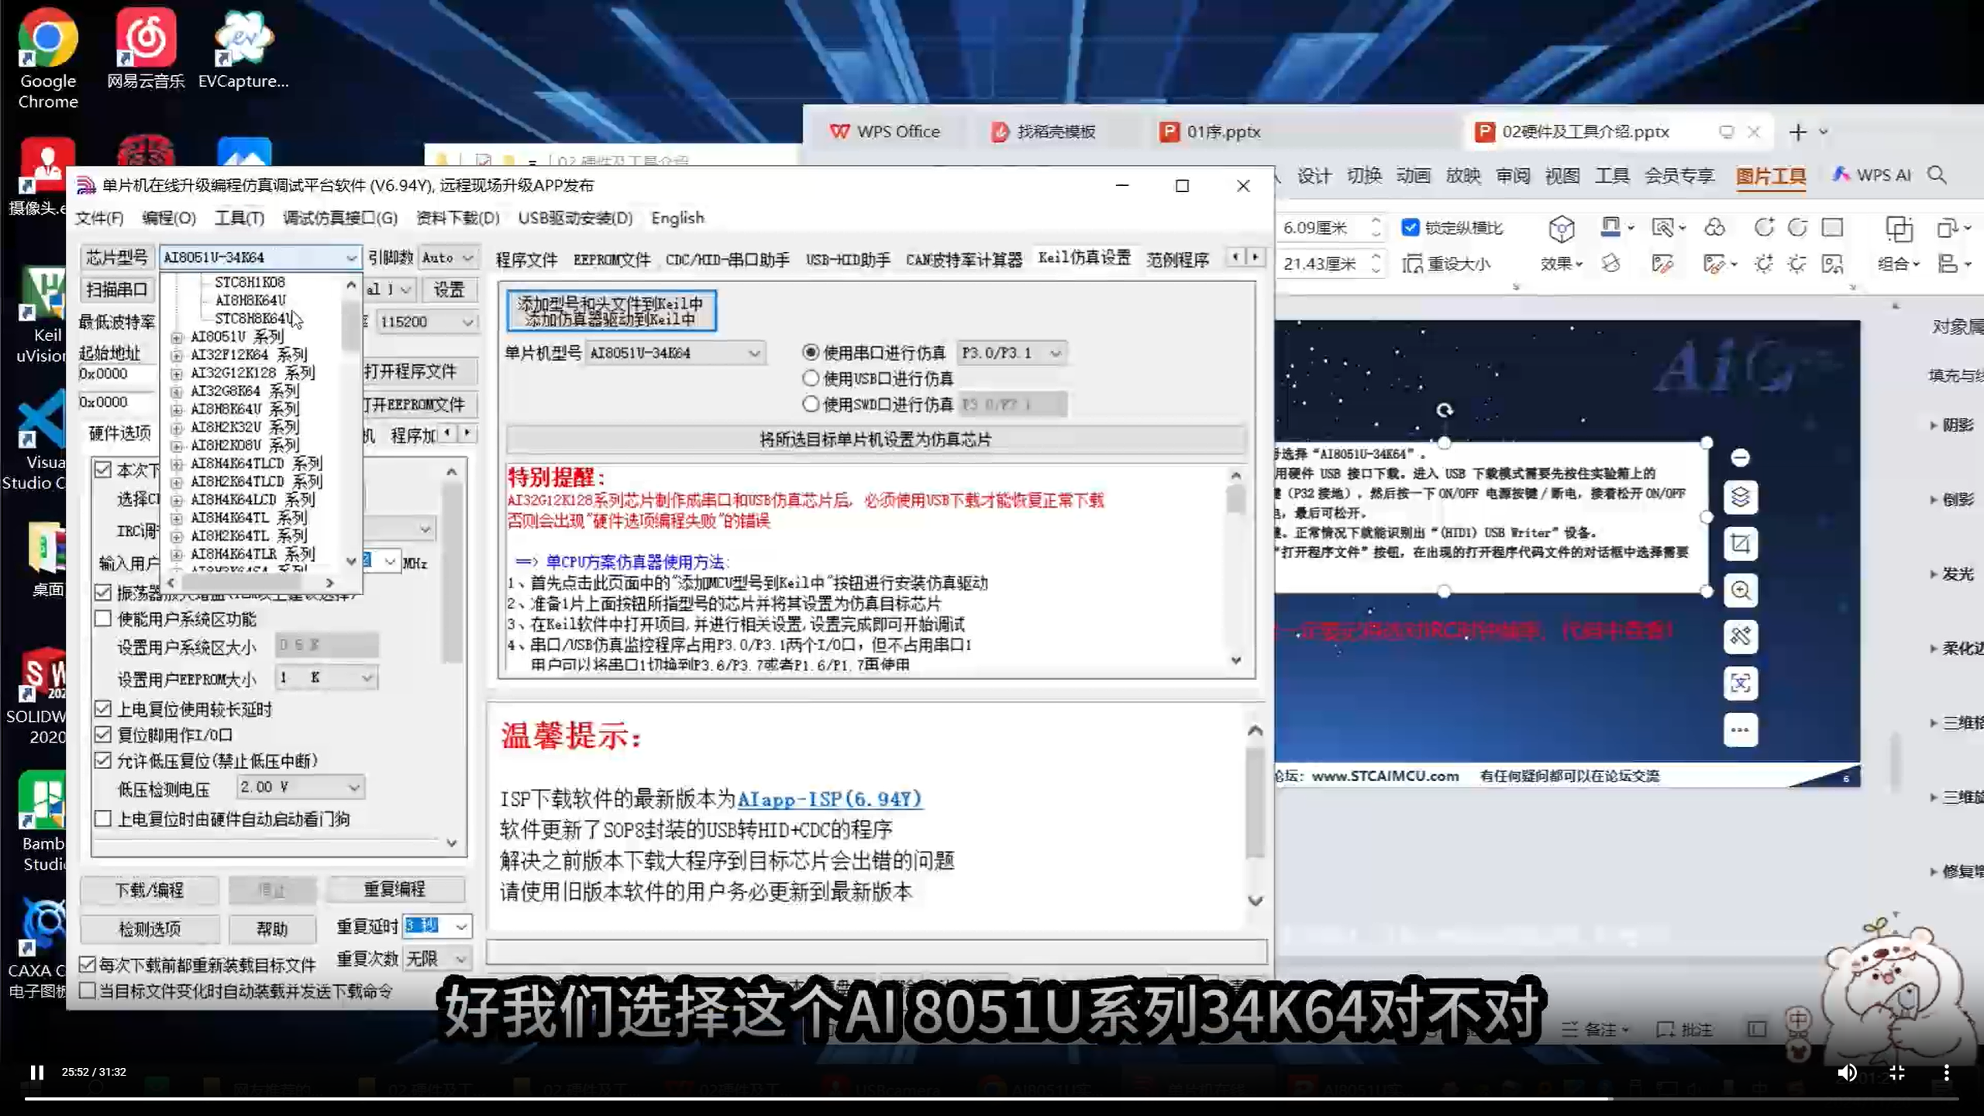Select 使用USB口进行仿真 radio button

point(811,378)
